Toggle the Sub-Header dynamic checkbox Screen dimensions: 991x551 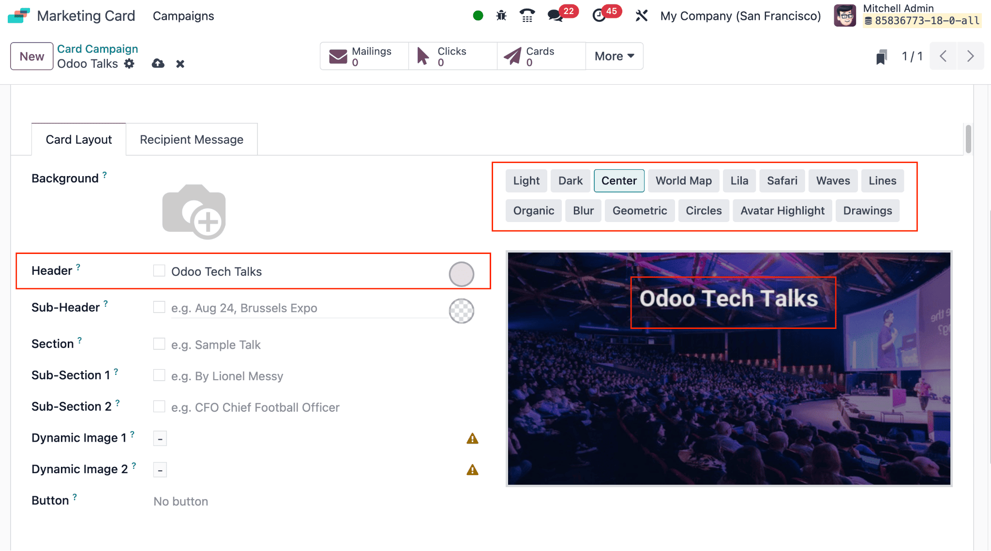point(159,307)
